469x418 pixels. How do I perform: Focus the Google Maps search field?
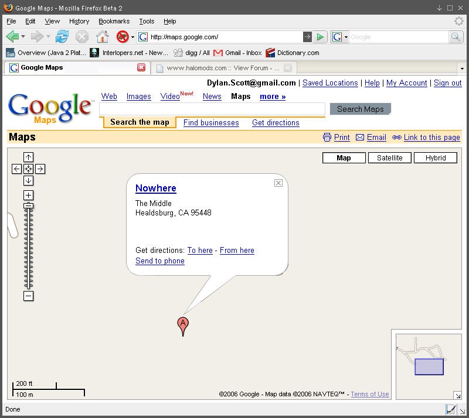coord(212,109)
